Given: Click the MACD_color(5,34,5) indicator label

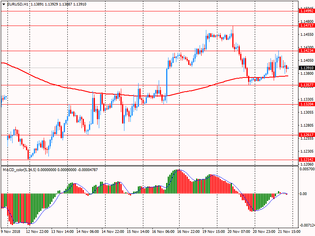Looking at the screenshot, I should 19,170.
